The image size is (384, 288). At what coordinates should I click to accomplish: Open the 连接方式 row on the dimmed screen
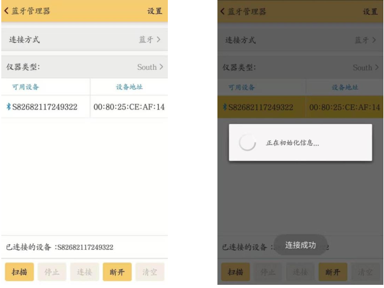[300, 39]
